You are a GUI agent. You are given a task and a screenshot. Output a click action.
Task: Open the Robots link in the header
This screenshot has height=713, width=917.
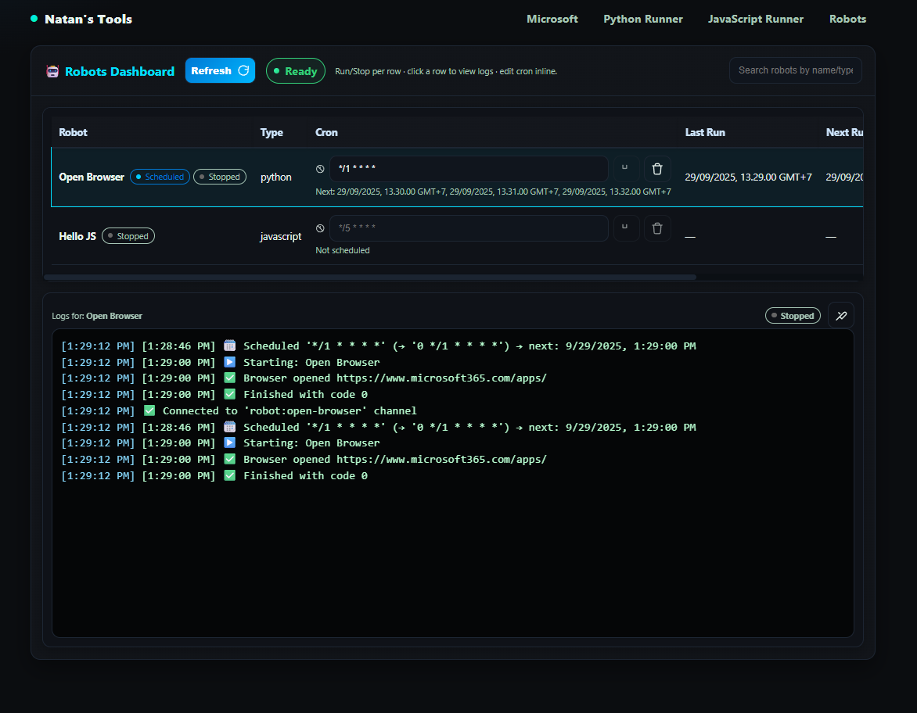click(x=847, y=19)
